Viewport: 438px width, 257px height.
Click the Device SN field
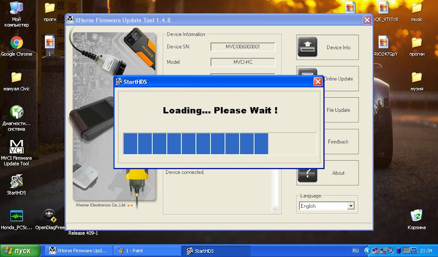click(243, 47)
